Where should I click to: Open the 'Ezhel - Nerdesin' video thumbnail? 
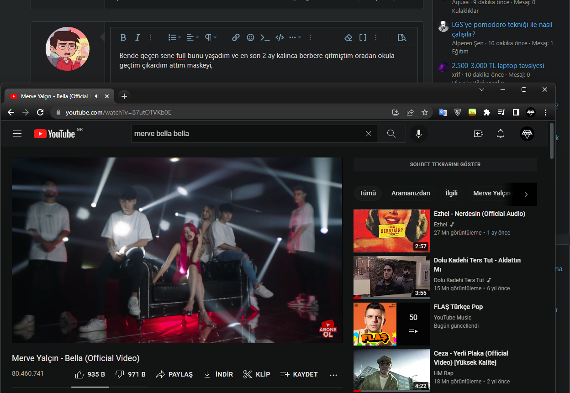392,231
